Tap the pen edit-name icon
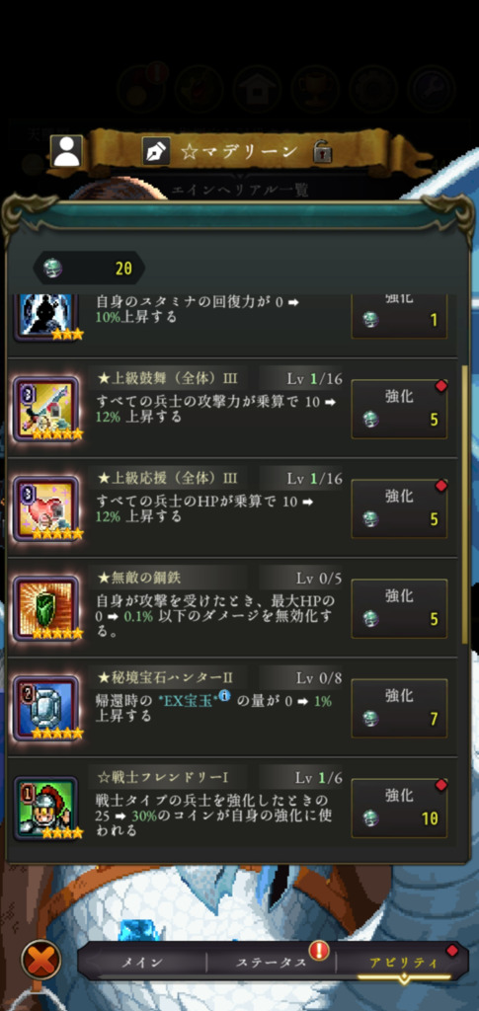This screenshot has width=479, height=1011. tap(157, 151)
